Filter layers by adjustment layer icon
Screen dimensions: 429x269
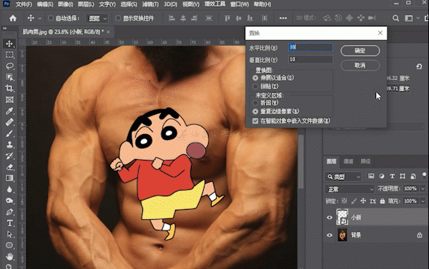pos(382,176)
